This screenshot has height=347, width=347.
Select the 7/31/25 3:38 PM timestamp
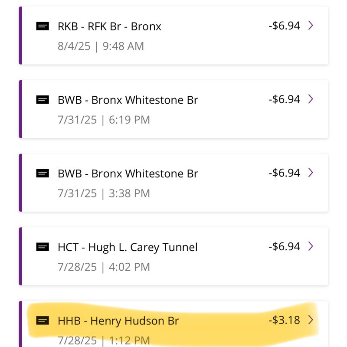(x=104, y=193)
